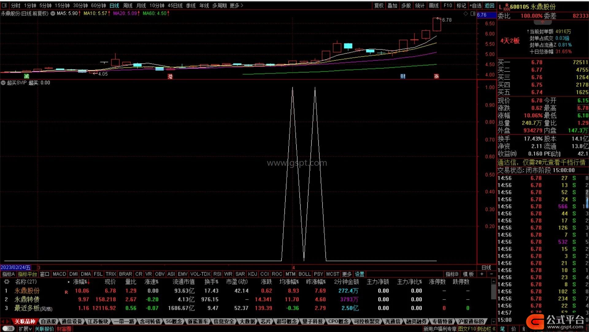
Task: Select the KDJ indicator tab
Action: [x=252, y=274]
